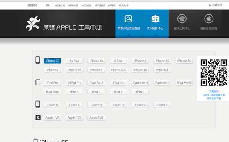Screen dimensions: 229x142
Task: Select the iPhone 4S button
Action: [x=74, y=70]
